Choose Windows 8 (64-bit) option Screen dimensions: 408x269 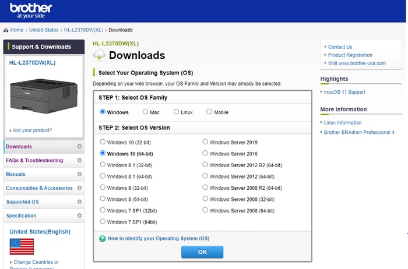pos(103,199)
